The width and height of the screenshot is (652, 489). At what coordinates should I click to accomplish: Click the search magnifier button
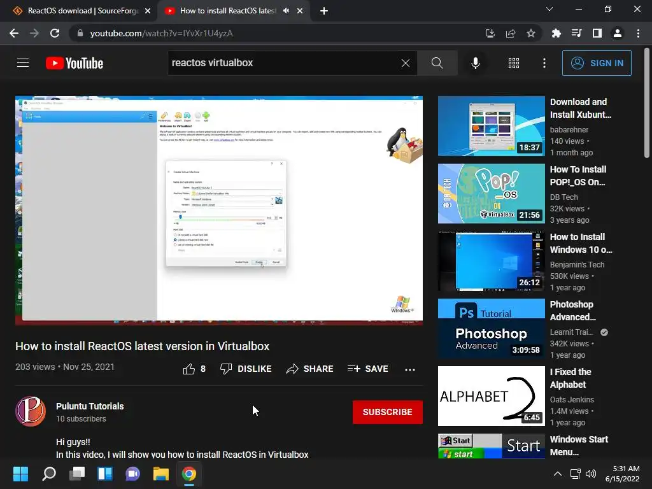click(437, 63)
